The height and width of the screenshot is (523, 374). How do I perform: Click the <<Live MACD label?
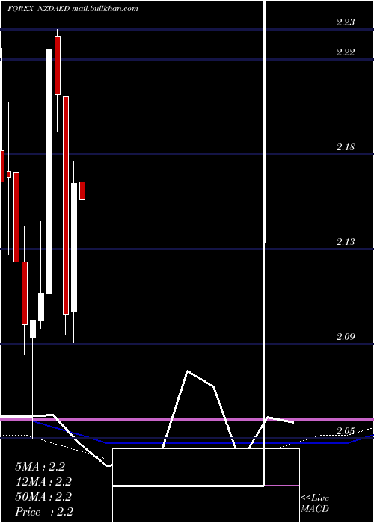(315, 504)
